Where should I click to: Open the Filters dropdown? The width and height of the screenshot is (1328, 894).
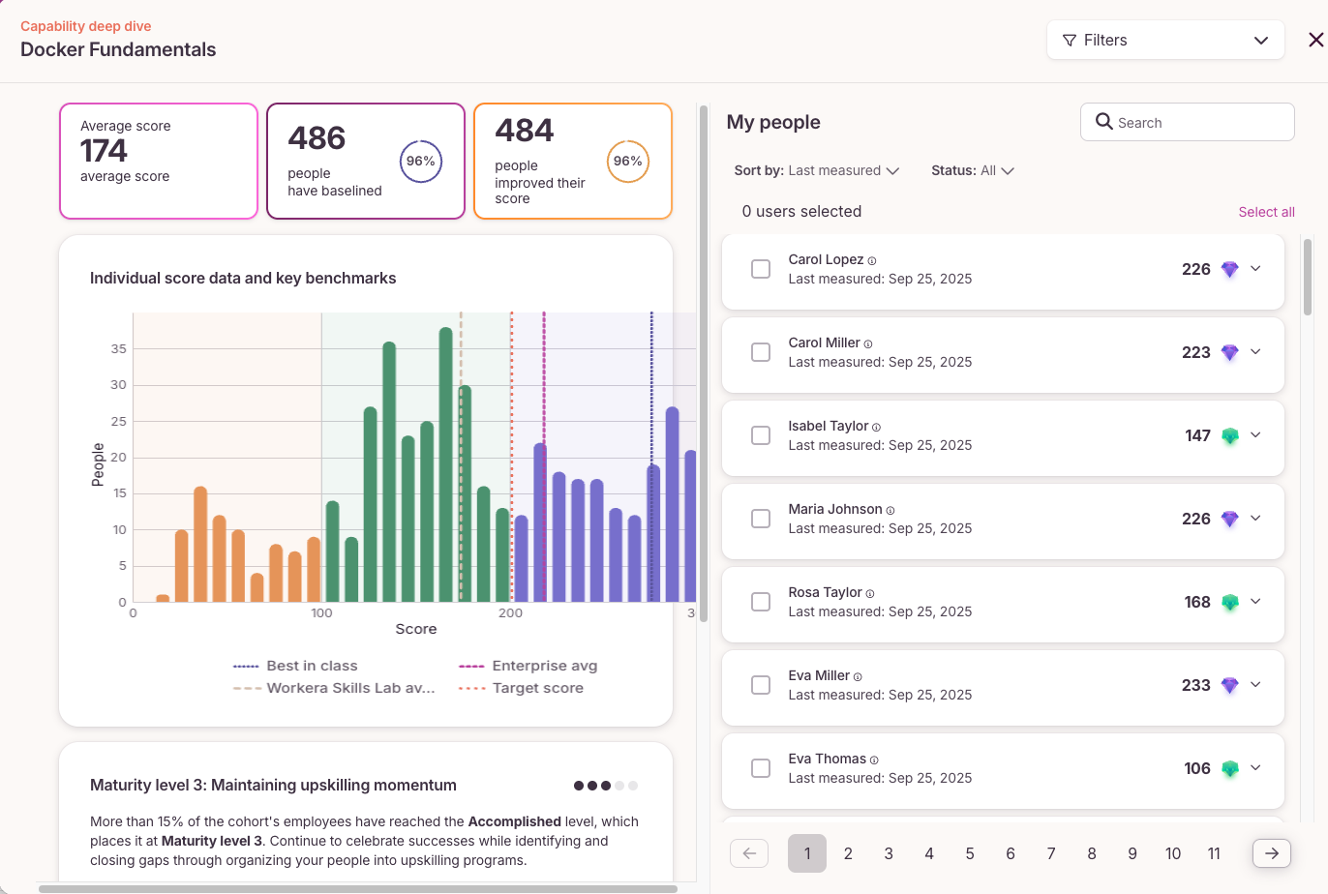tap(1165, 40)
